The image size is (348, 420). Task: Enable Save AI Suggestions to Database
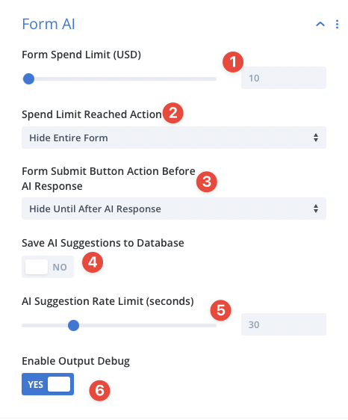click(x=48, y=267)
